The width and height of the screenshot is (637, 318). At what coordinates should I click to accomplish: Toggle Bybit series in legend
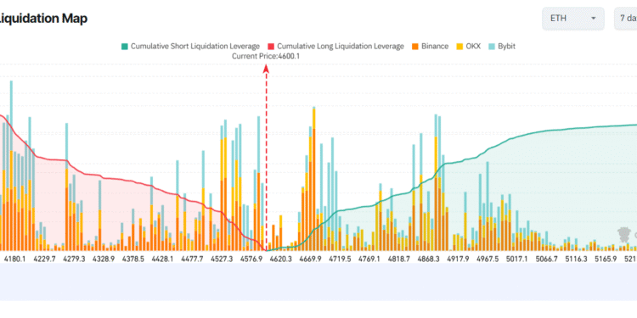pyautogui.click(x=502, y=47)
